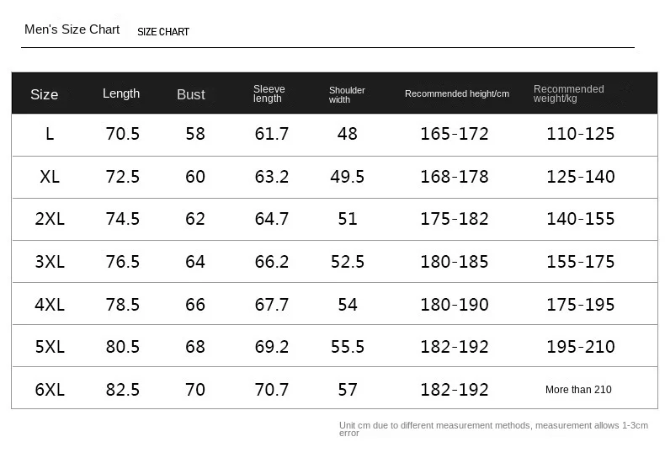The width and height of the screenshot is (665, 474).
Task: Select the Sleeve length column header
Action: 269,93
